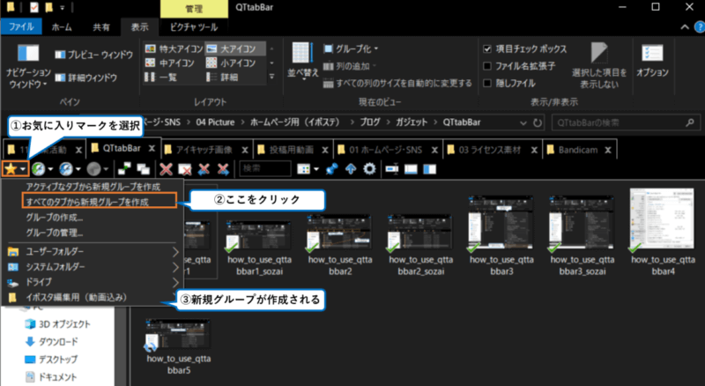
Task: Click the blue up-arrow Go Up icon
Action: (351, 169)
